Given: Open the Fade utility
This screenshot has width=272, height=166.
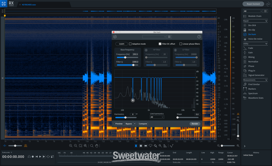Looking at the screenshot, I should pyautogui.click(x=248, y=48).
